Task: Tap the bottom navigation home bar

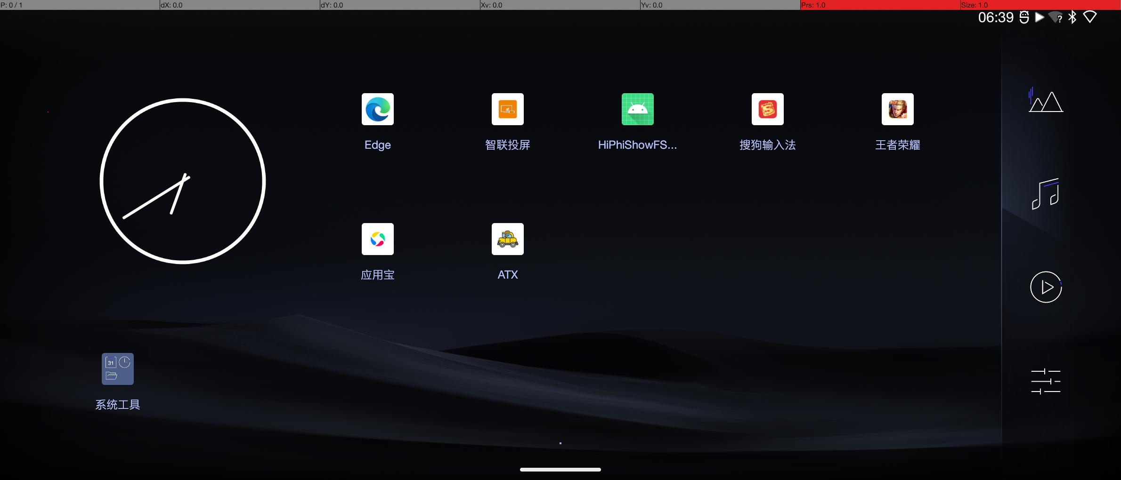Action: pos(560,469)
